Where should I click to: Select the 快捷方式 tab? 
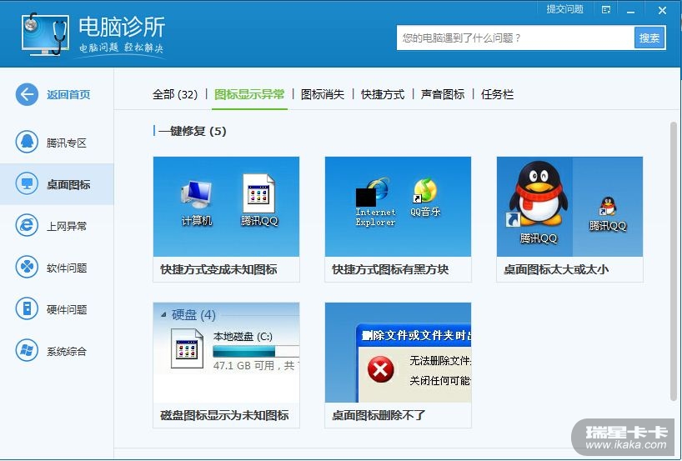point(383,94)
